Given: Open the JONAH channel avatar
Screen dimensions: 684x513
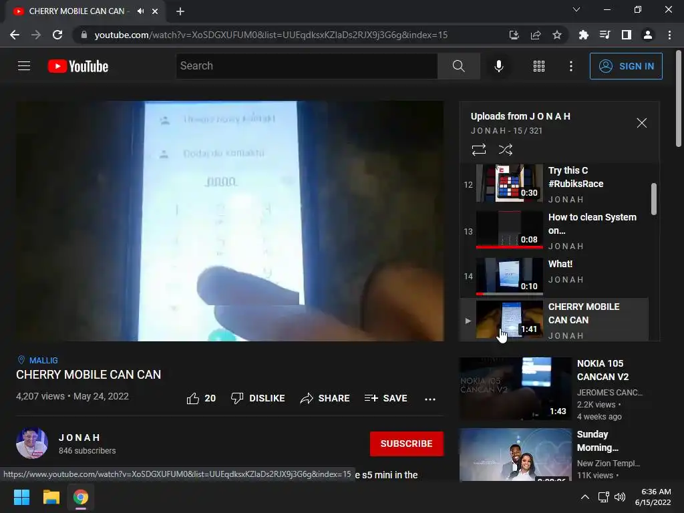Looking at the screenshot, I should pyautogui.click(x=32, y=444).
